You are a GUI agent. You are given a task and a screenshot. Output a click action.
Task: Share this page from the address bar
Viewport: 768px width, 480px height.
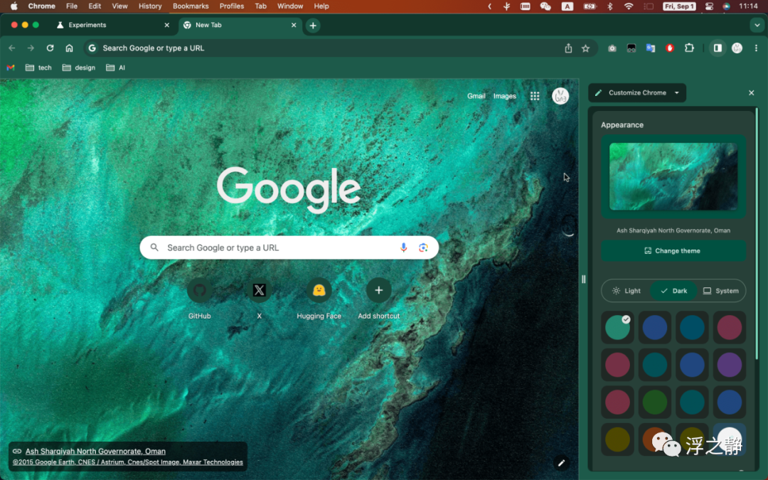568,48
